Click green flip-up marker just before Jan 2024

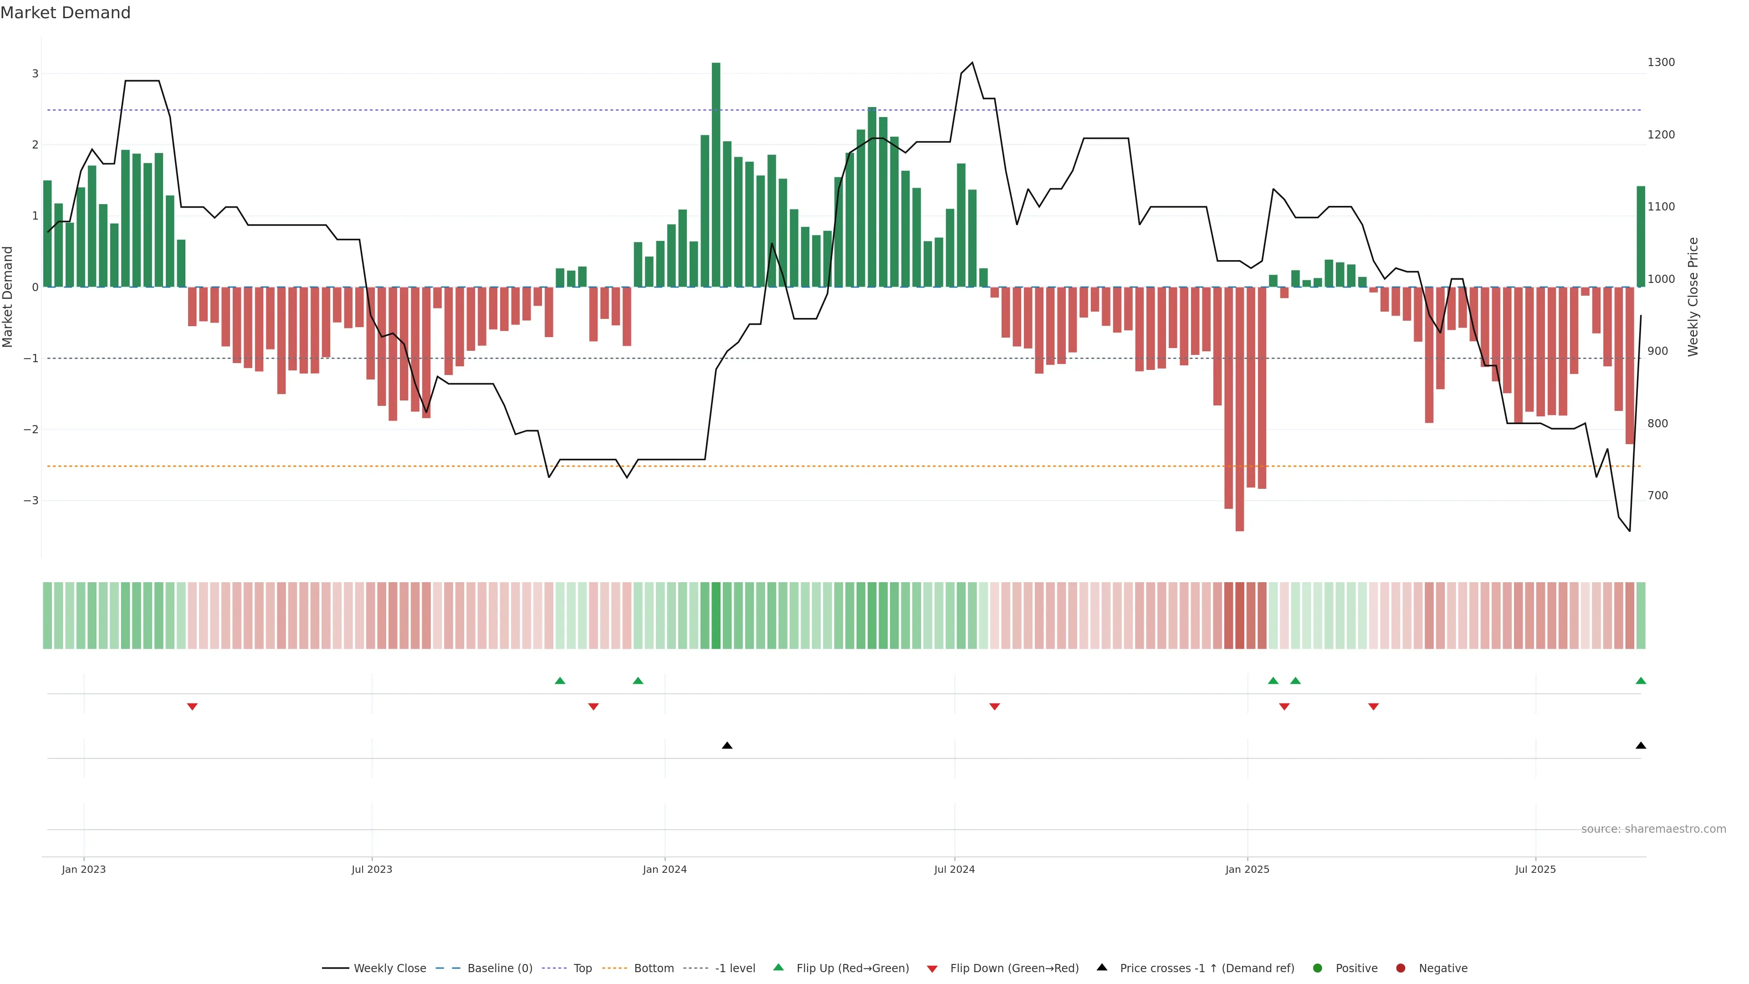[x=638, y=681]
